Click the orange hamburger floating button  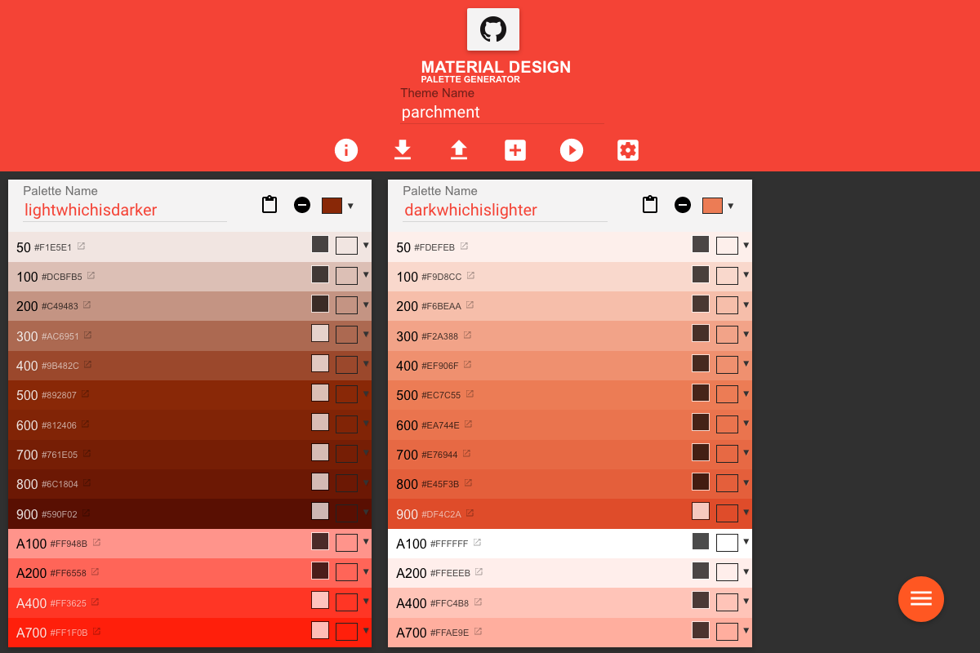pos(921,598)
